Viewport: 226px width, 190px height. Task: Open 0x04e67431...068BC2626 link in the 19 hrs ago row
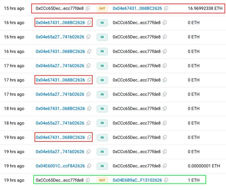(60, 138)
